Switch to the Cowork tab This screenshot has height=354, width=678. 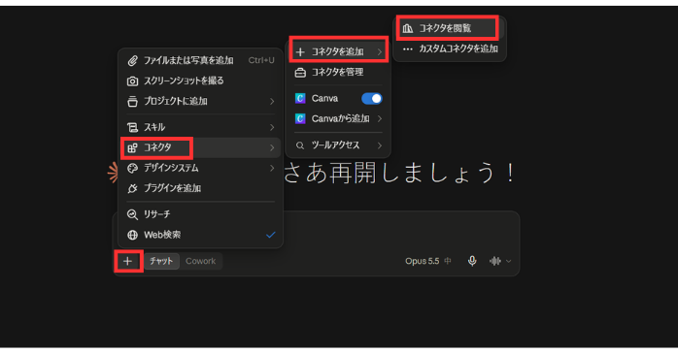(201, 261)
